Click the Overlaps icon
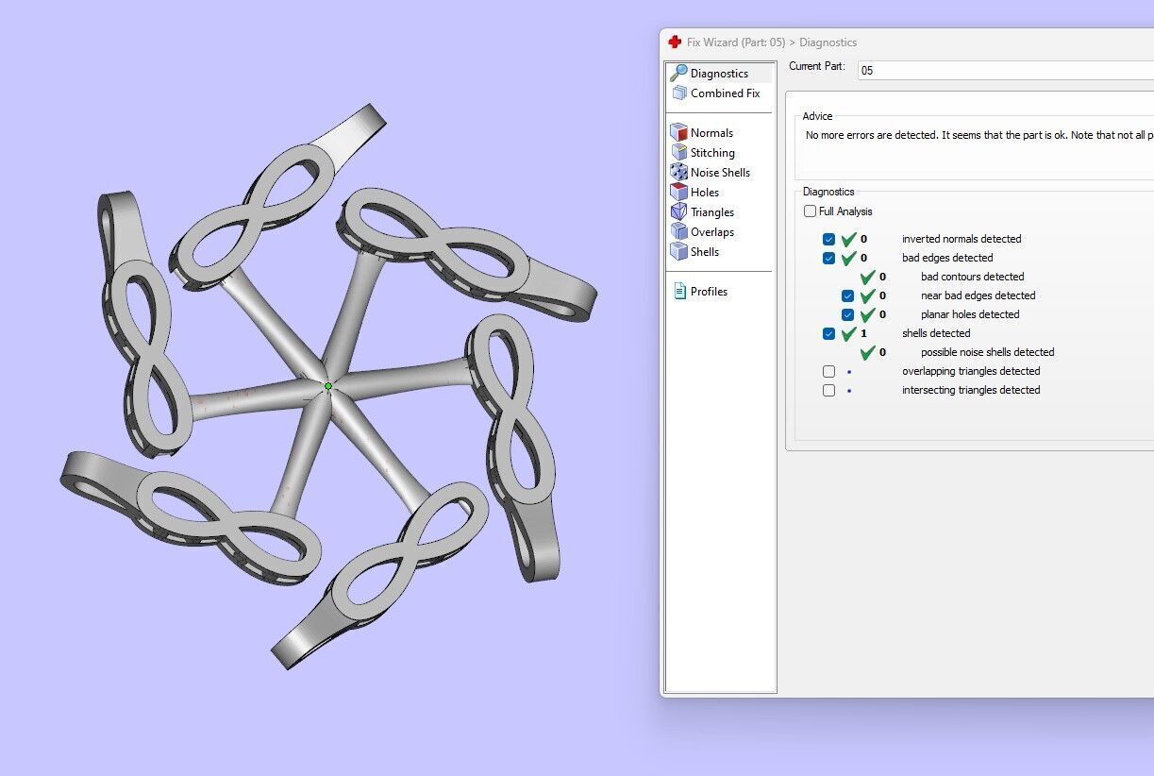The width and height of the screenshot is (1154, 776). point(678,231)
